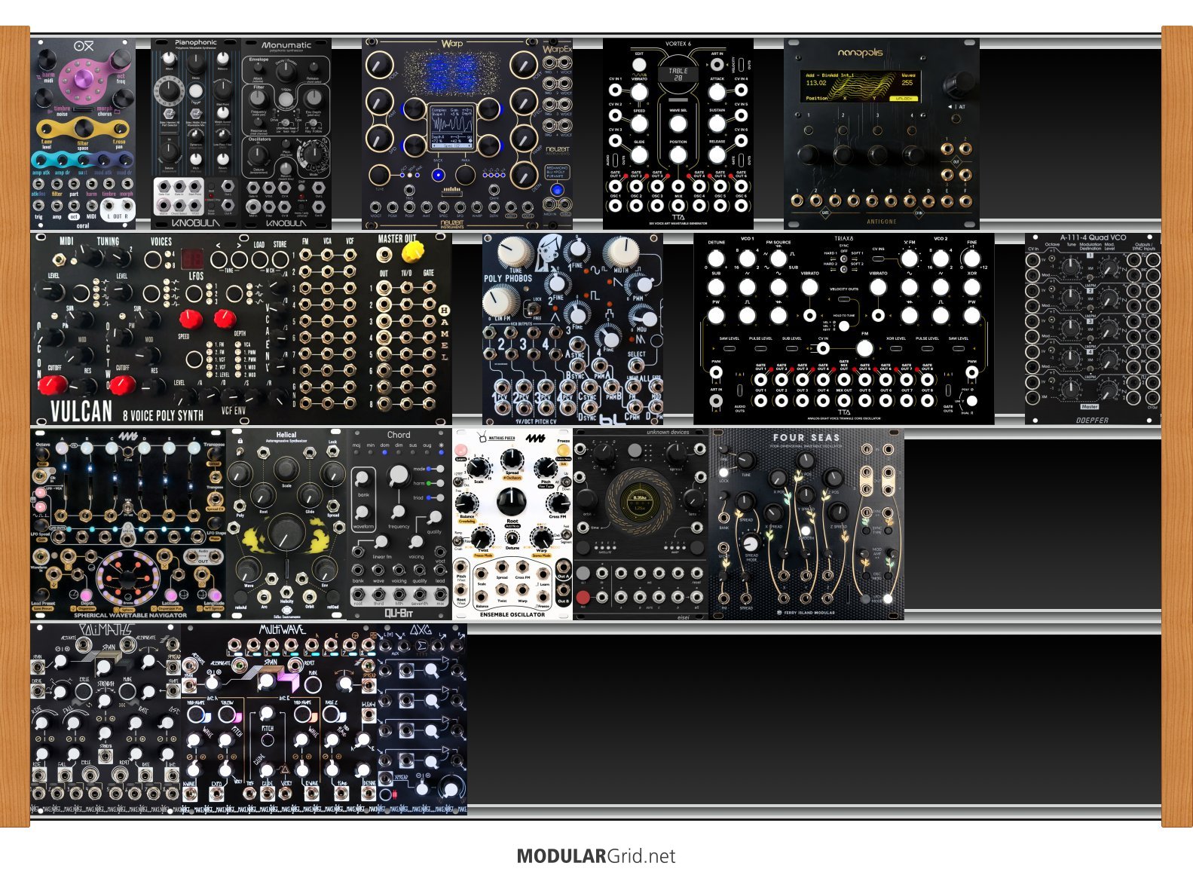Click the waveform display on the Warp module
The width and height of the screenshot is (1193, 872).
[x=451, y=127]
